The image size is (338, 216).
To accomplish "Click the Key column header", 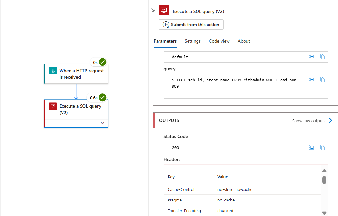I will 171,177.
